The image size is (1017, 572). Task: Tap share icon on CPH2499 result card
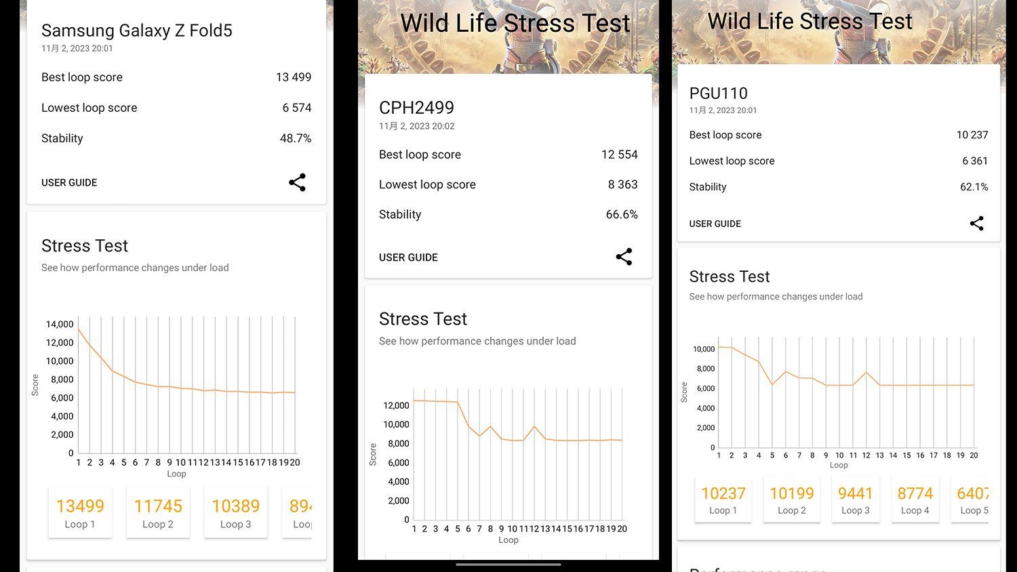coord(624,257)
